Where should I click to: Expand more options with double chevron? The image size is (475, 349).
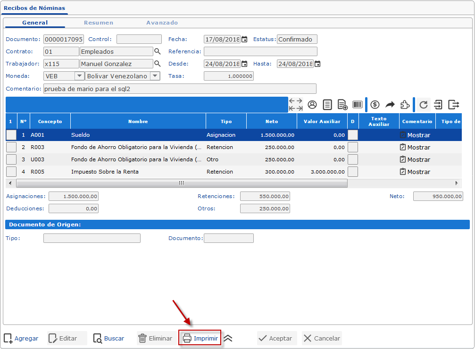[x=228, y=338]
